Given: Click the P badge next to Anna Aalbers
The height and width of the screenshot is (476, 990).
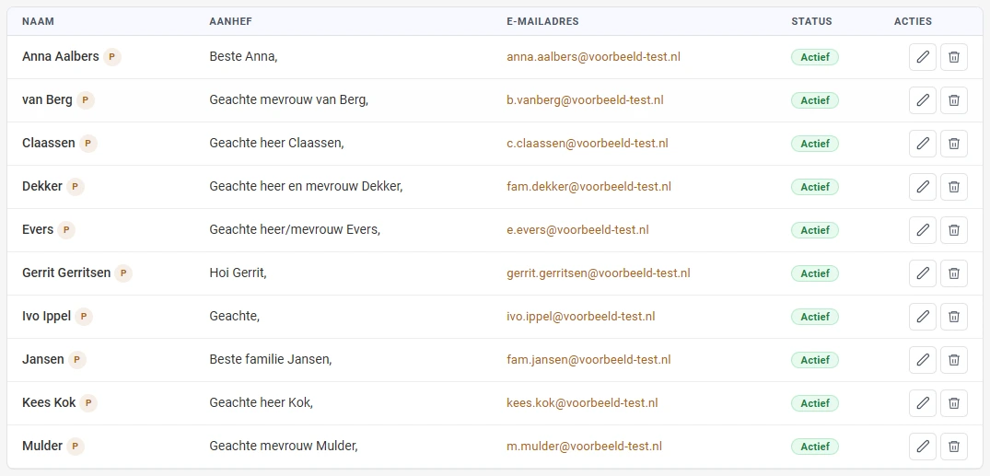Looking at the screenshot, I should pos(112,57).
